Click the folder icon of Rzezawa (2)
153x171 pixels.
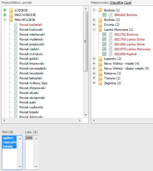[100, 73]
